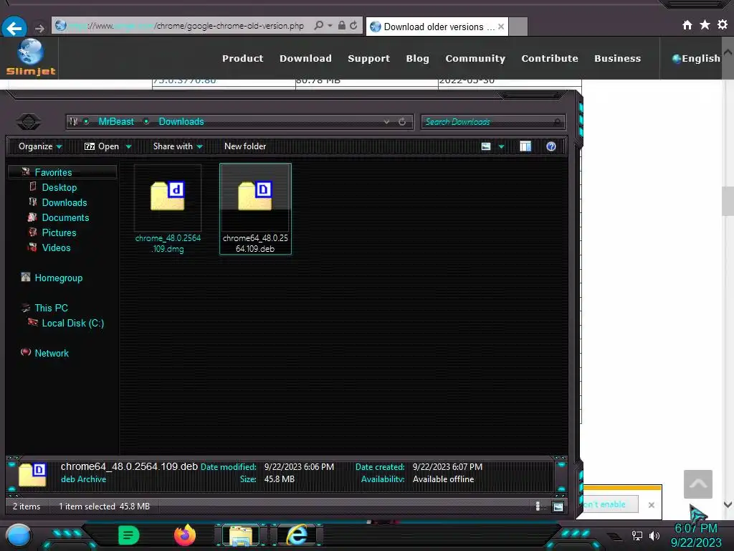Expand the address bar search dropdown

(x=330, y=25)
